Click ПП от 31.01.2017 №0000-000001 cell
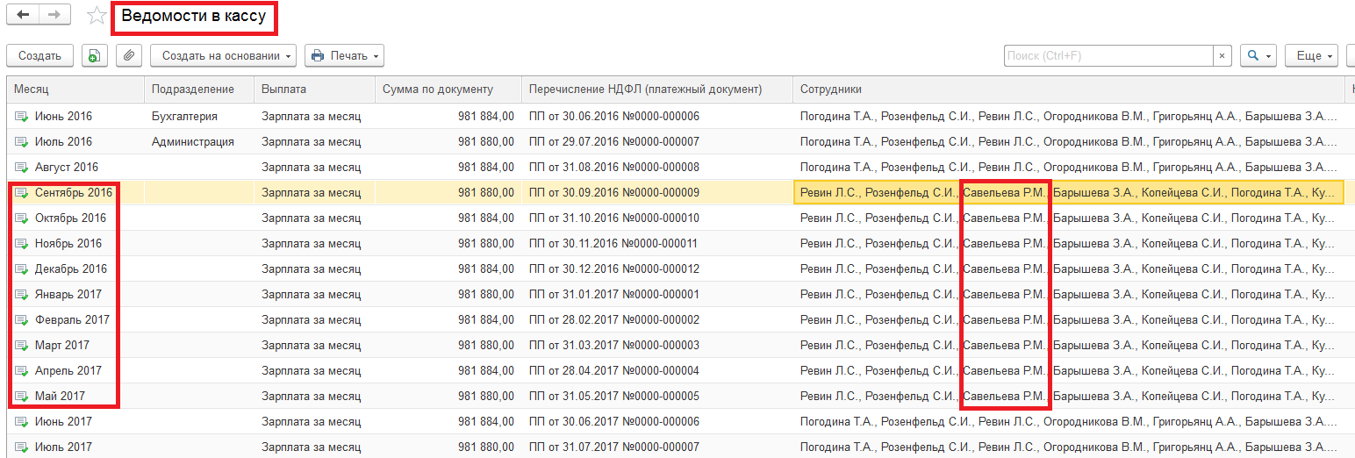Screen dimensions: 1355x458 (657, 294)
